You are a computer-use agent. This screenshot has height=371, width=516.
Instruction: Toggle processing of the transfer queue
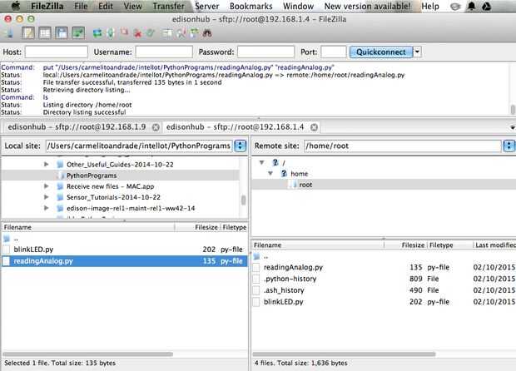tap(111, 33)
